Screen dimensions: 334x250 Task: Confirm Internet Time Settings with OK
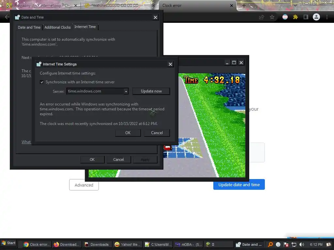tap(128, 133)
